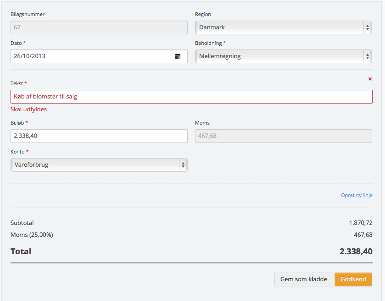Open the Konto dropdown showing Vareforbrug
Screen dimensions: 385x301
point(99,165)
